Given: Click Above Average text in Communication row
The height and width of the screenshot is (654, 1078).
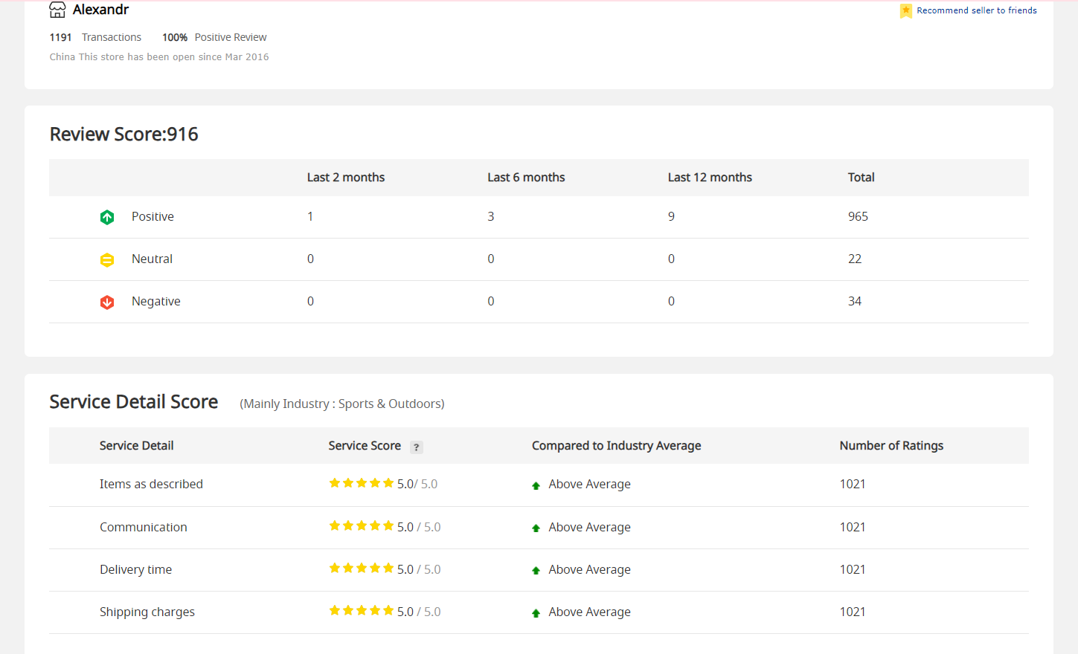Looking at the screenshot, I should tap(589, 527).
